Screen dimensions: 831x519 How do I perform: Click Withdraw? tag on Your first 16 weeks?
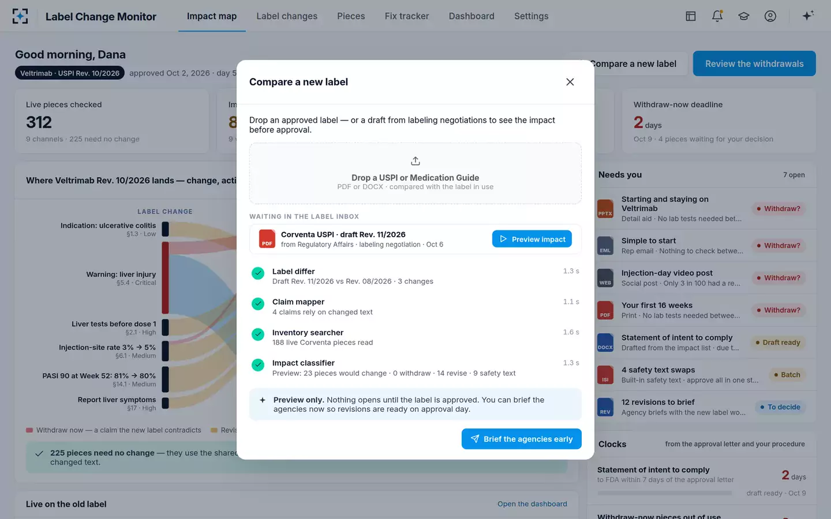tap(778, 310)
